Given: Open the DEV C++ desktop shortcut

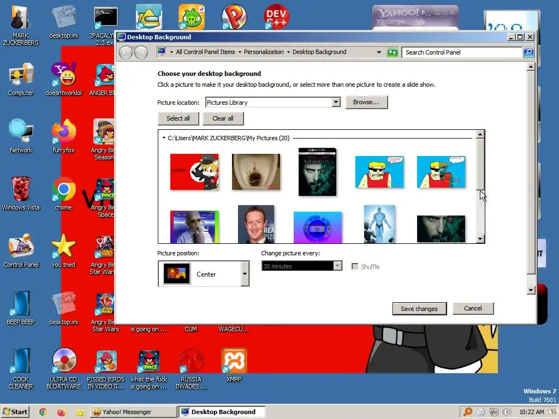Looking at the screenshot, I should (x=276, y=16).
